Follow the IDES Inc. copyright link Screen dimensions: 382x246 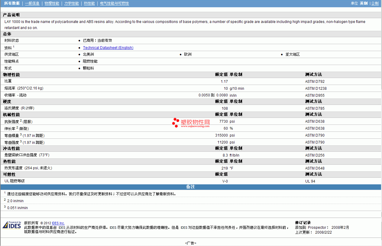pyautogui.click(x=58, y=223)
